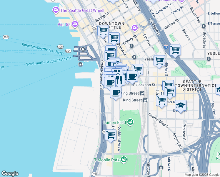Screen dimensions: 220x177
Task: Click the '5th Ave' label near I-5 Express
Action: coord(147,40)
